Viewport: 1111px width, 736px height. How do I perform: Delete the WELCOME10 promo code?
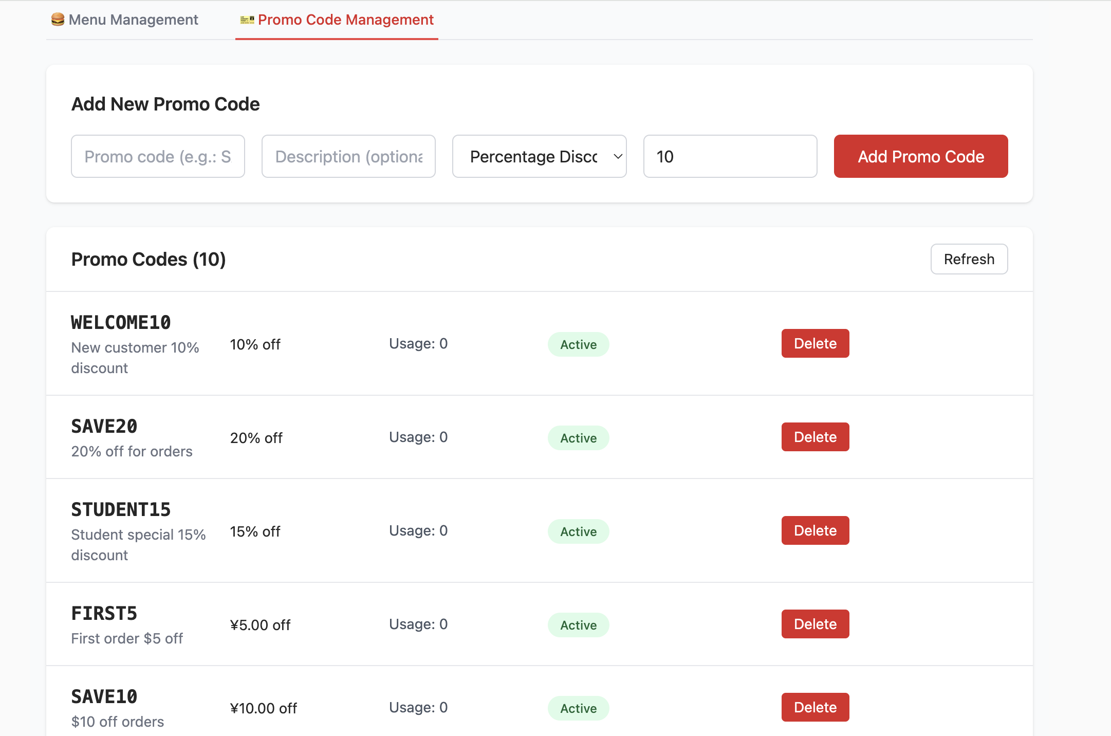coord(815,343)
